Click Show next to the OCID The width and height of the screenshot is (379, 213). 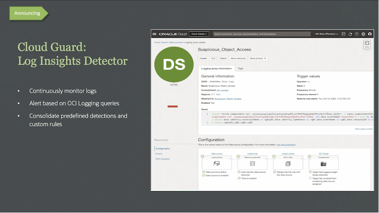(x=225, y=81)
